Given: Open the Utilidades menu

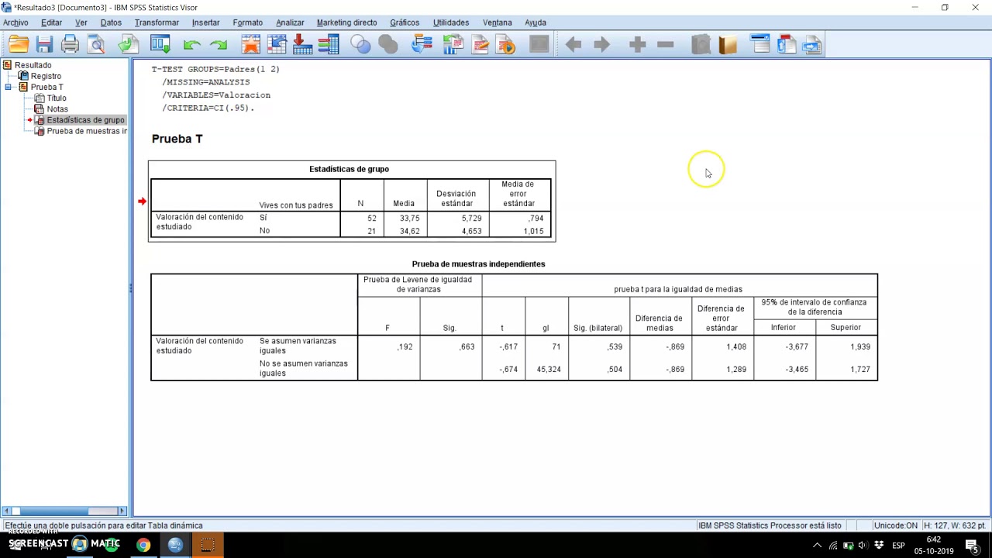Looking at the screenshot, I should coord(451,22).
